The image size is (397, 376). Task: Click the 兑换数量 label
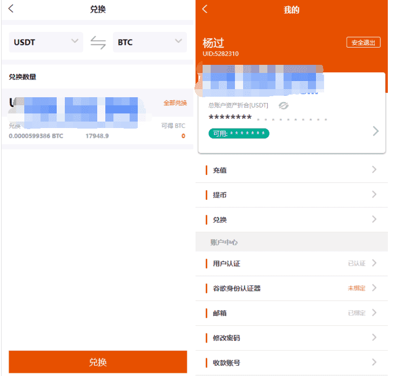22,77
